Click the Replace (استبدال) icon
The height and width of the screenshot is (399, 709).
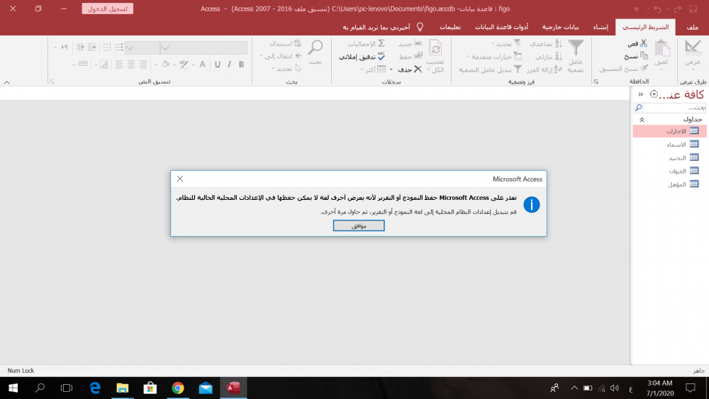298,43
